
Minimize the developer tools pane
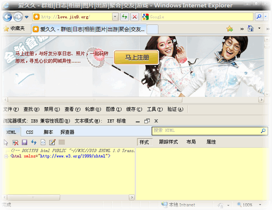138,121
